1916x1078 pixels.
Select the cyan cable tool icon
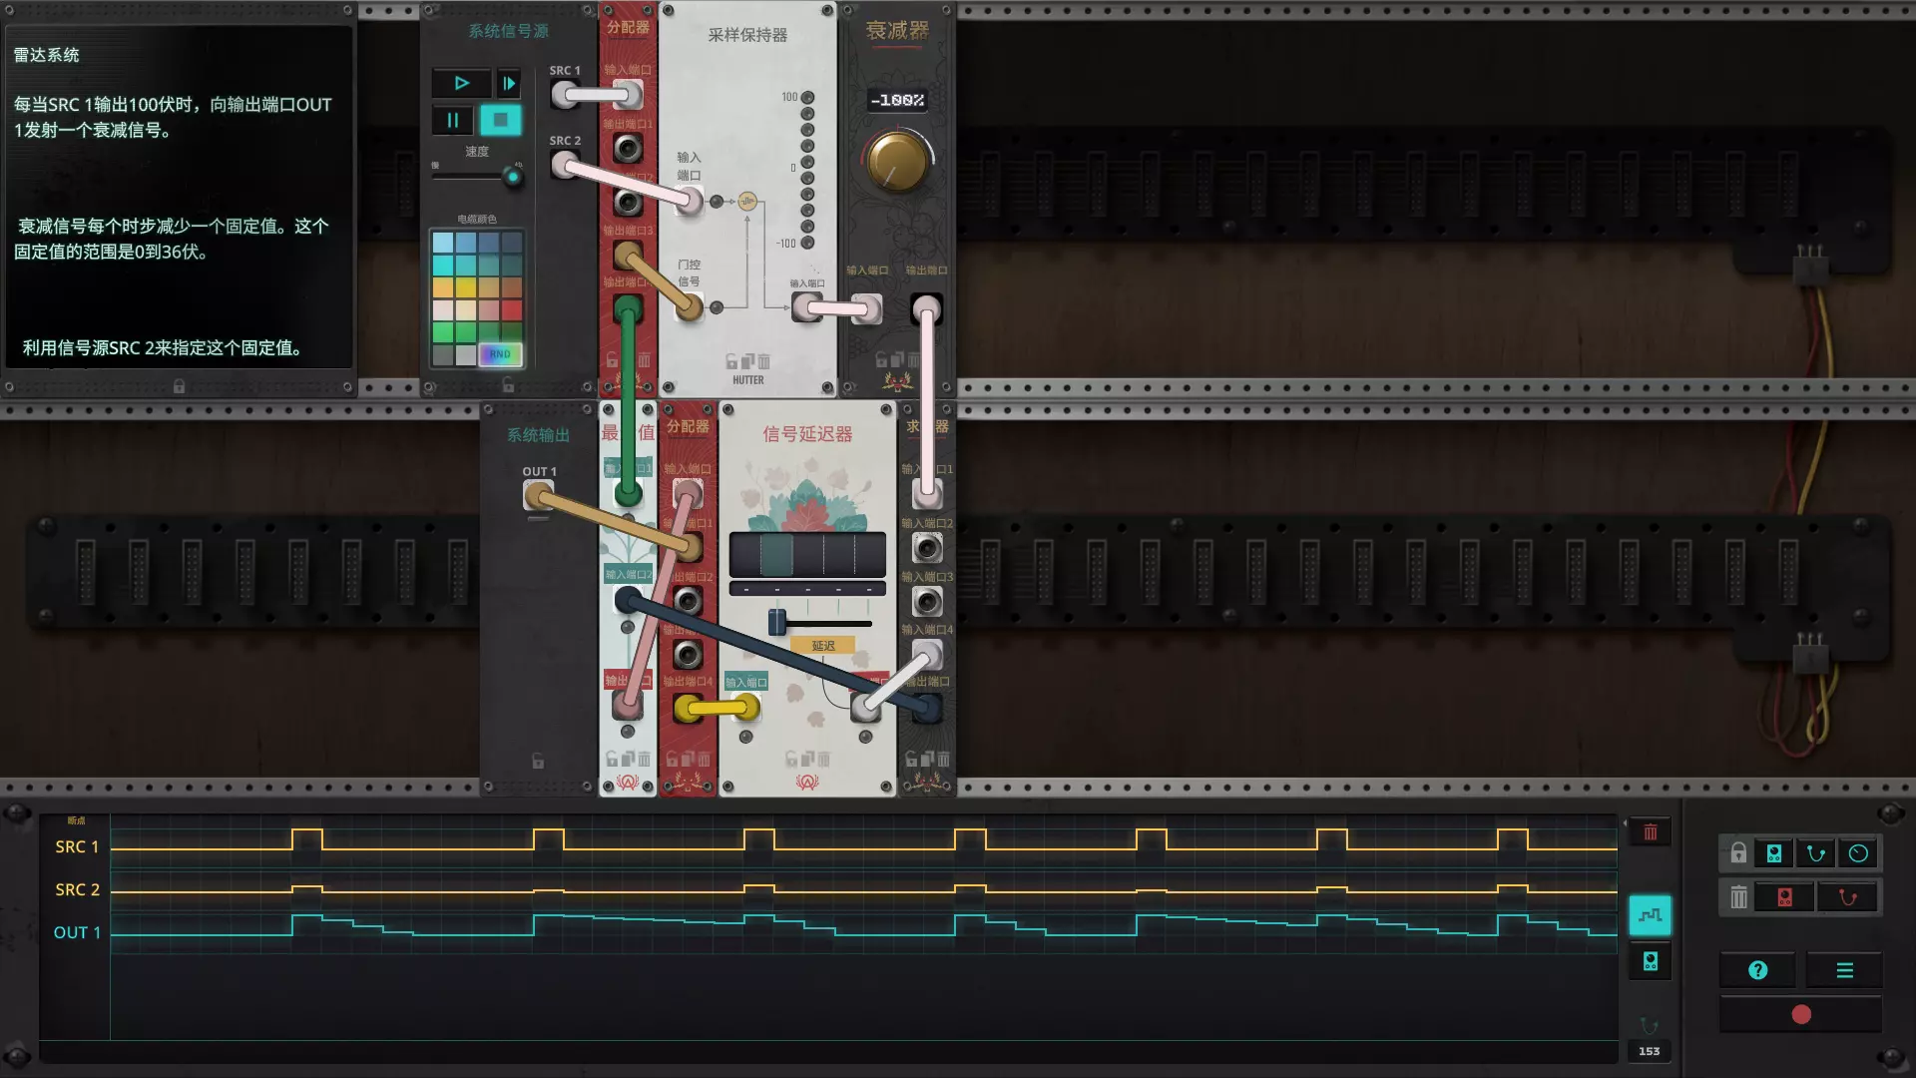pyautogui.click(x=1816, y=853)
